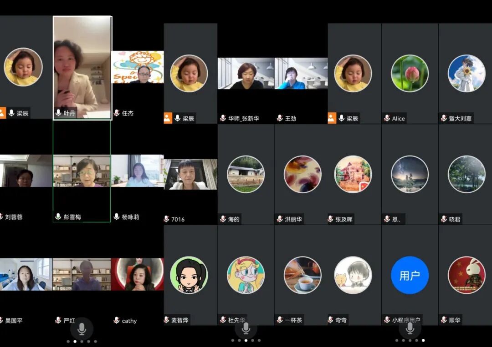492x347 pixels.
Task: Click Alice's lotus bud avatar
Action: [410, 73]
